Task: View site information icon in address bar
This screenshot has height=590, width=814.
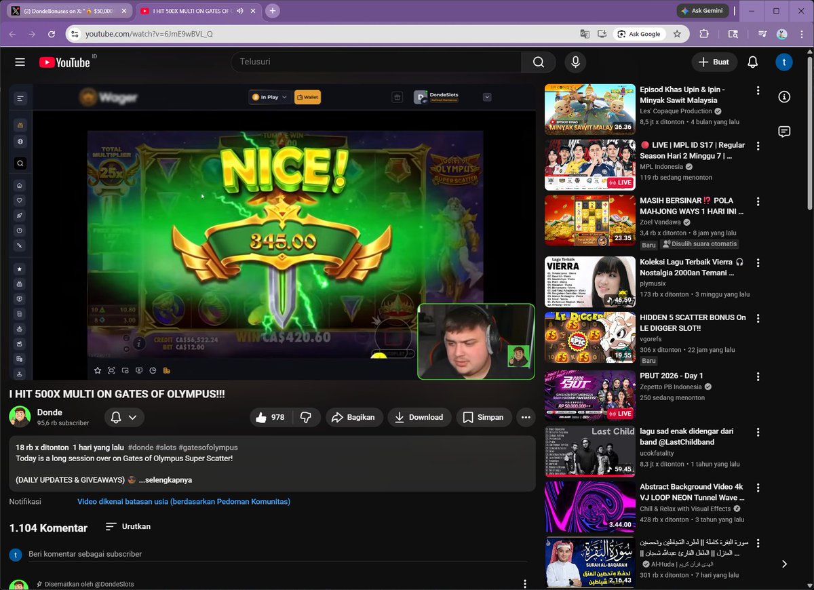Action: [75, 34]
